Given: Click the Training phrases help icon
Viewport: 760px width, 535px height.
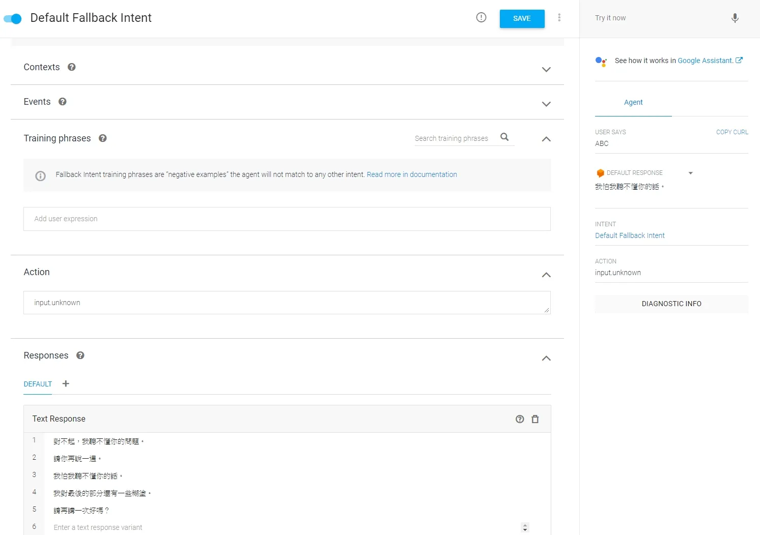Looking at the screenshot, I should click(103, 138).
